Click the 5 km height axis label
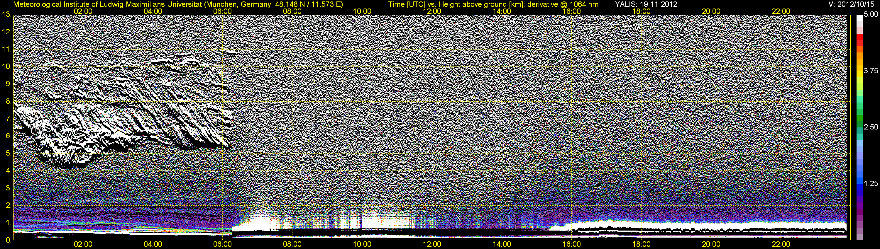This screenshot has height=249, width=880. pyautogui.click(x=8, y=154)
